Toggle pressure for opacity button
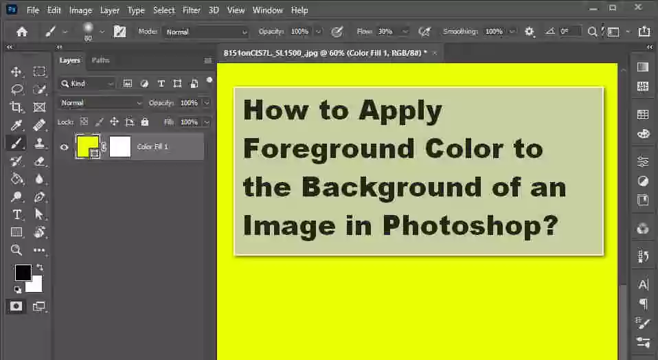 coord(337,32)
